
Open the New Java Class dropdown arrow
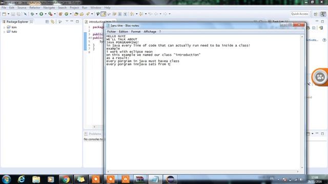coord(71,14)
